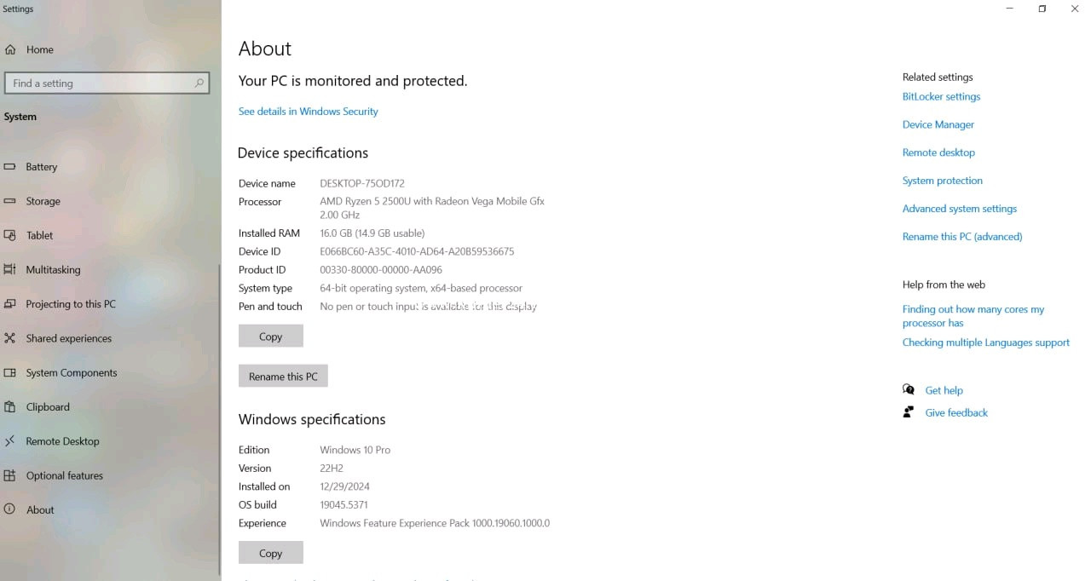Screen dimensions: 1091x581
Task: Click the search magnifier icon
Action: point(199,83)
